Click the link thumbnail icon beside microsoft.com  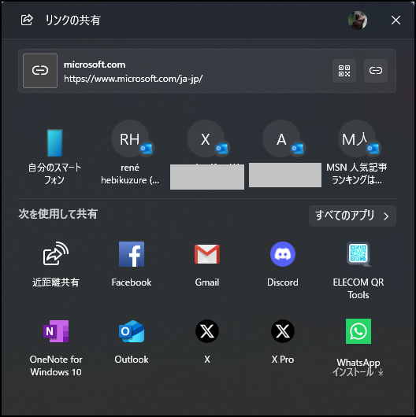[x=40, y=71]
